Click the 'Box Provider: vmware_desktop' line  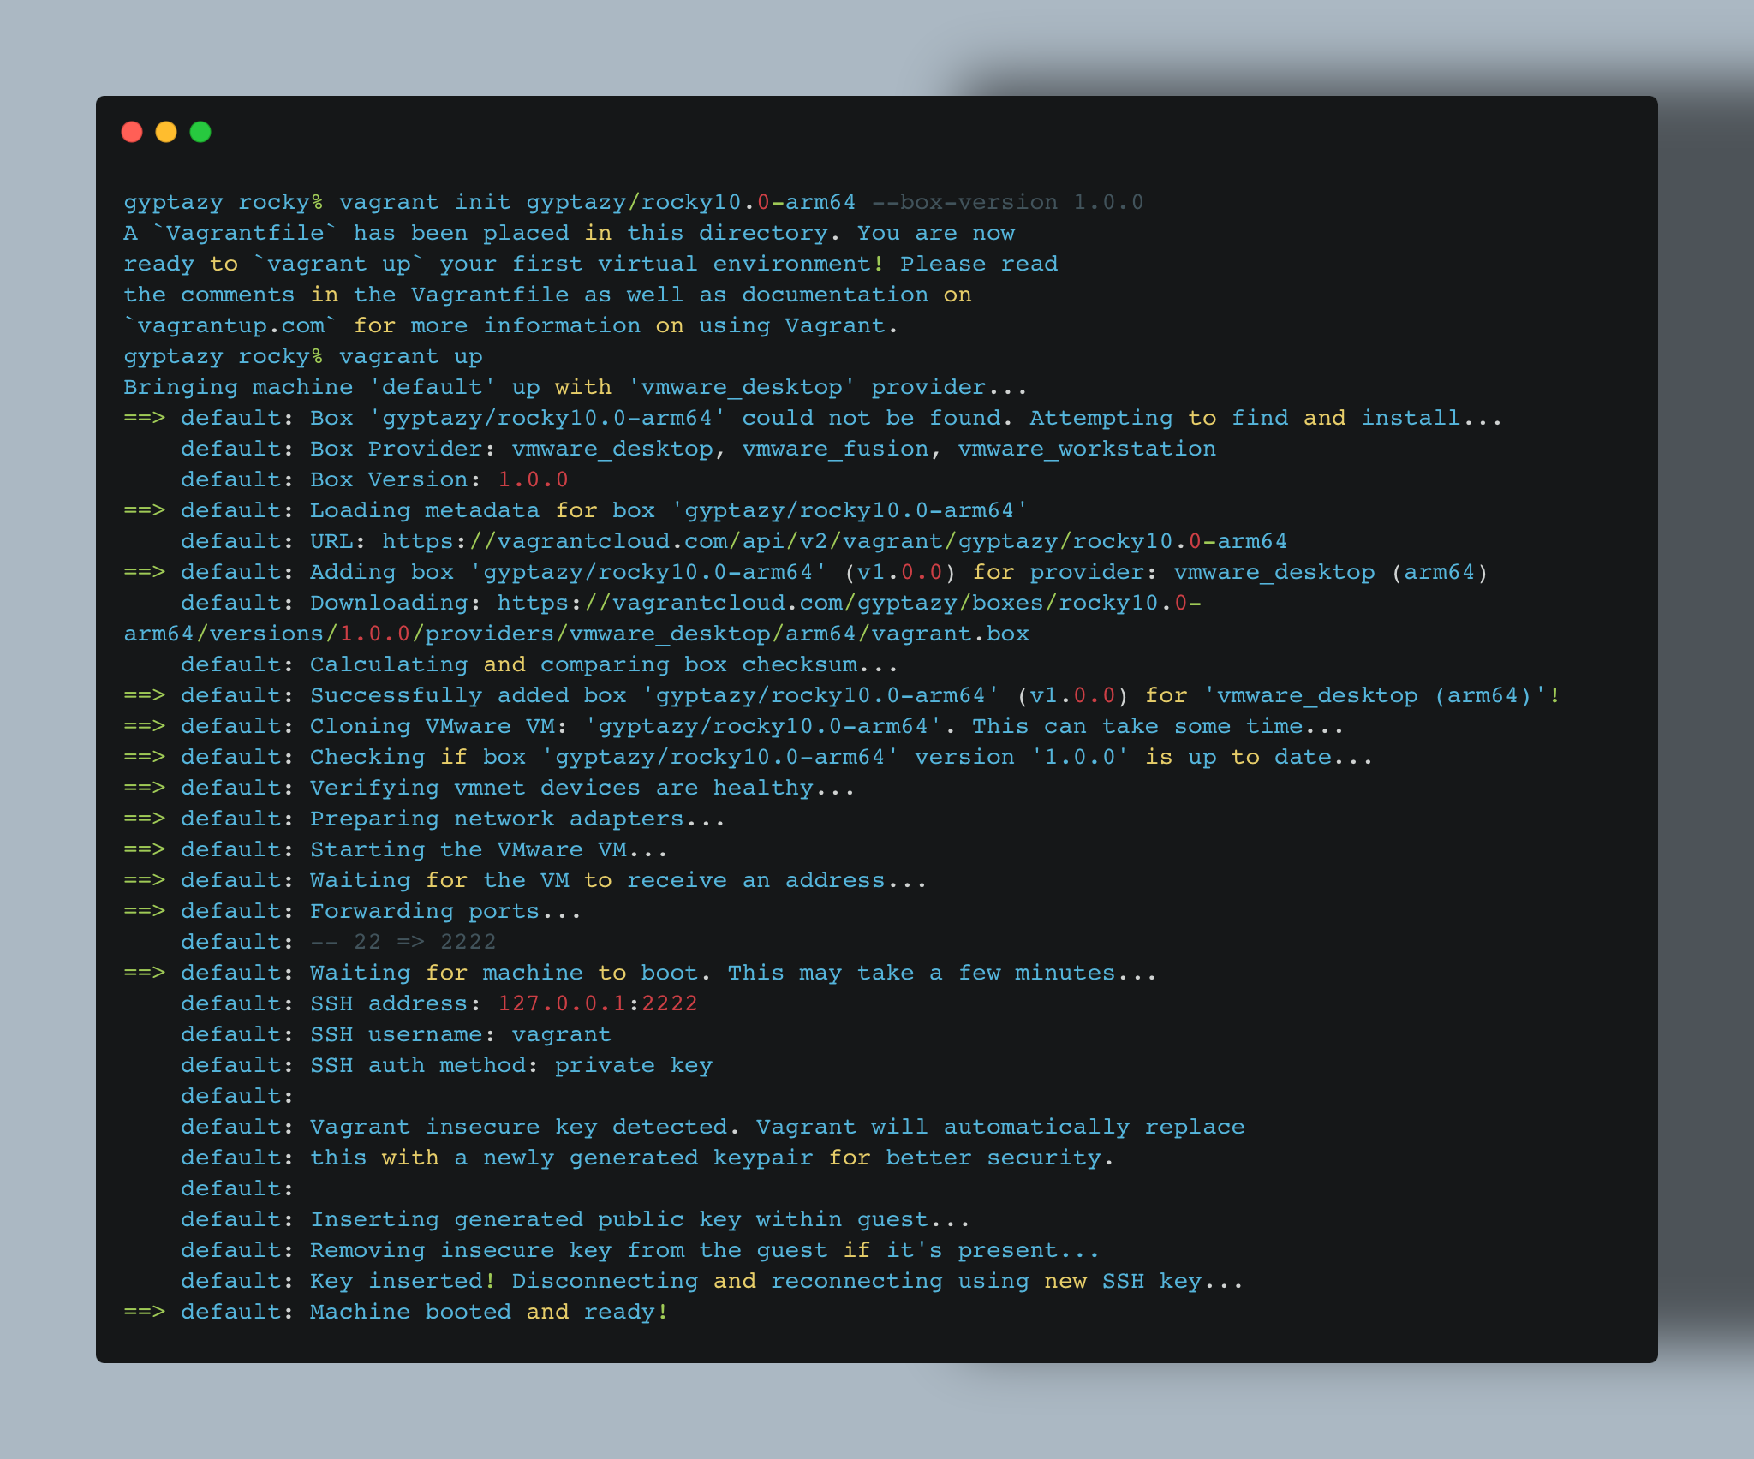click(698, 450)
